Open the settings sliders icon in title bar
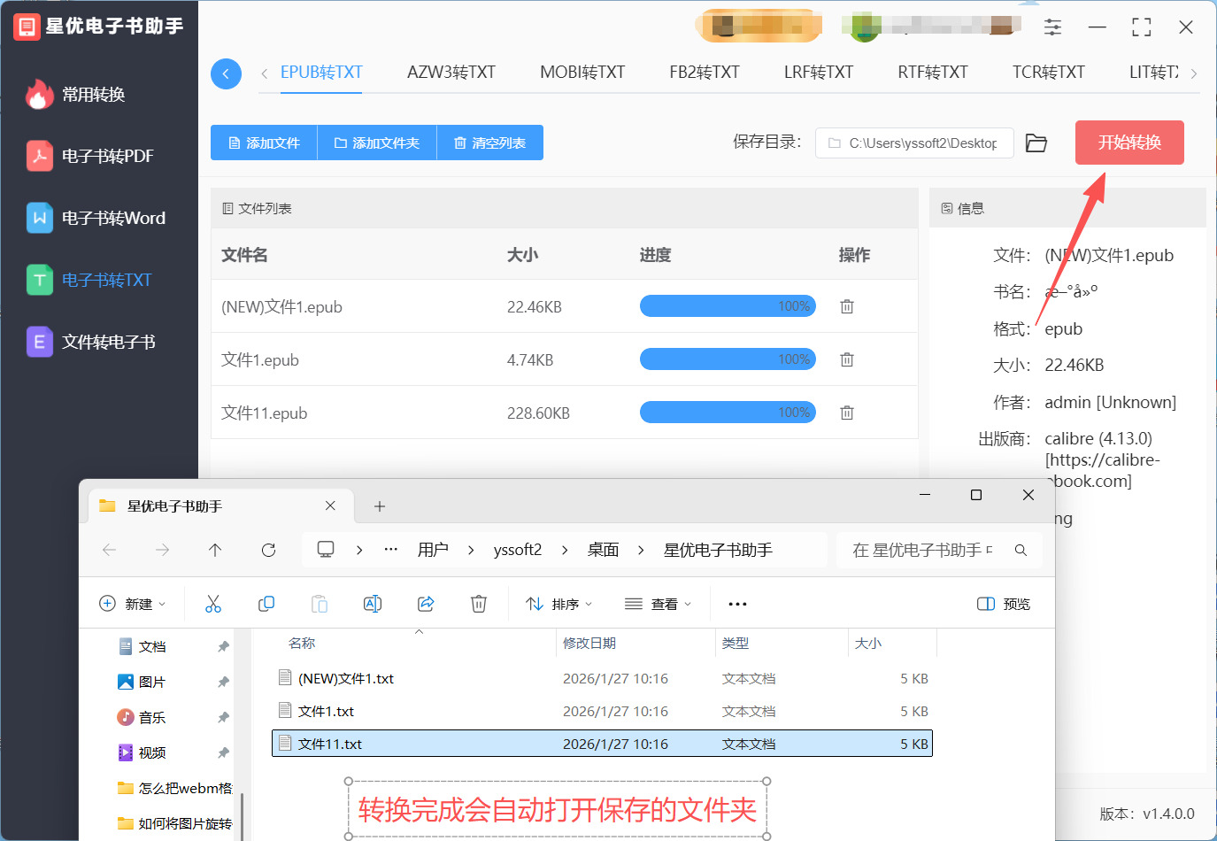 pyautogui.click(x=1052, y=27)
